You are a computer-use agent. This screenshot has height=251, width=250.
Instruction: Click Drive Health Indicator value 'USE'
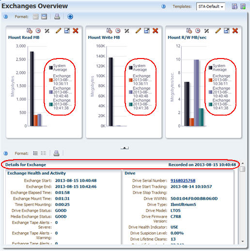(x=174, y=227)
